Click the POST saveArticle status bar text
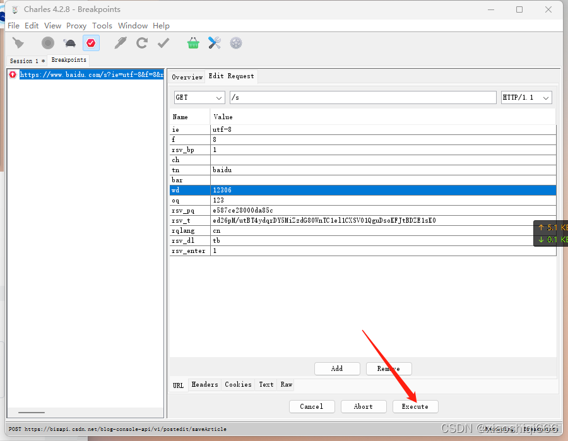Screen dimensions: 568x441 [117, 429]
